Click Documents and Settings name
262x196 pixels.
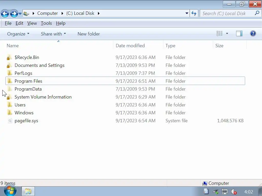(39, 65)
